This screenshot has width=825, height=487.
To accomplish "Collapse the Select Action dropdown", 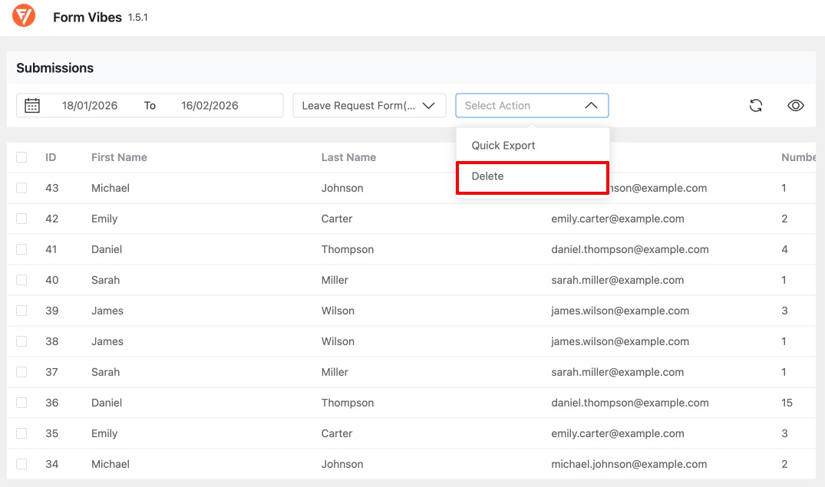I will click(532, 106).
